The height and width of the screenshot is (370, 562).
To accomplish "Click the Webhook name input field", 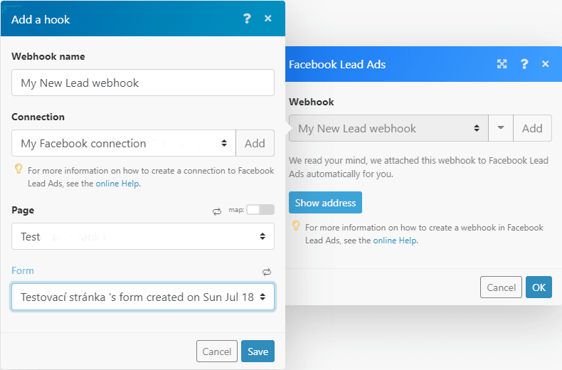I will pyautogui.click(x=143, y=83).
